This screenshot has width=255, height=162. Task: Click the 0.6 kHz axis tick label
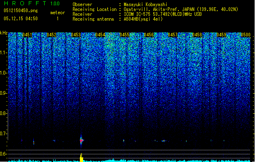(4, 154)
